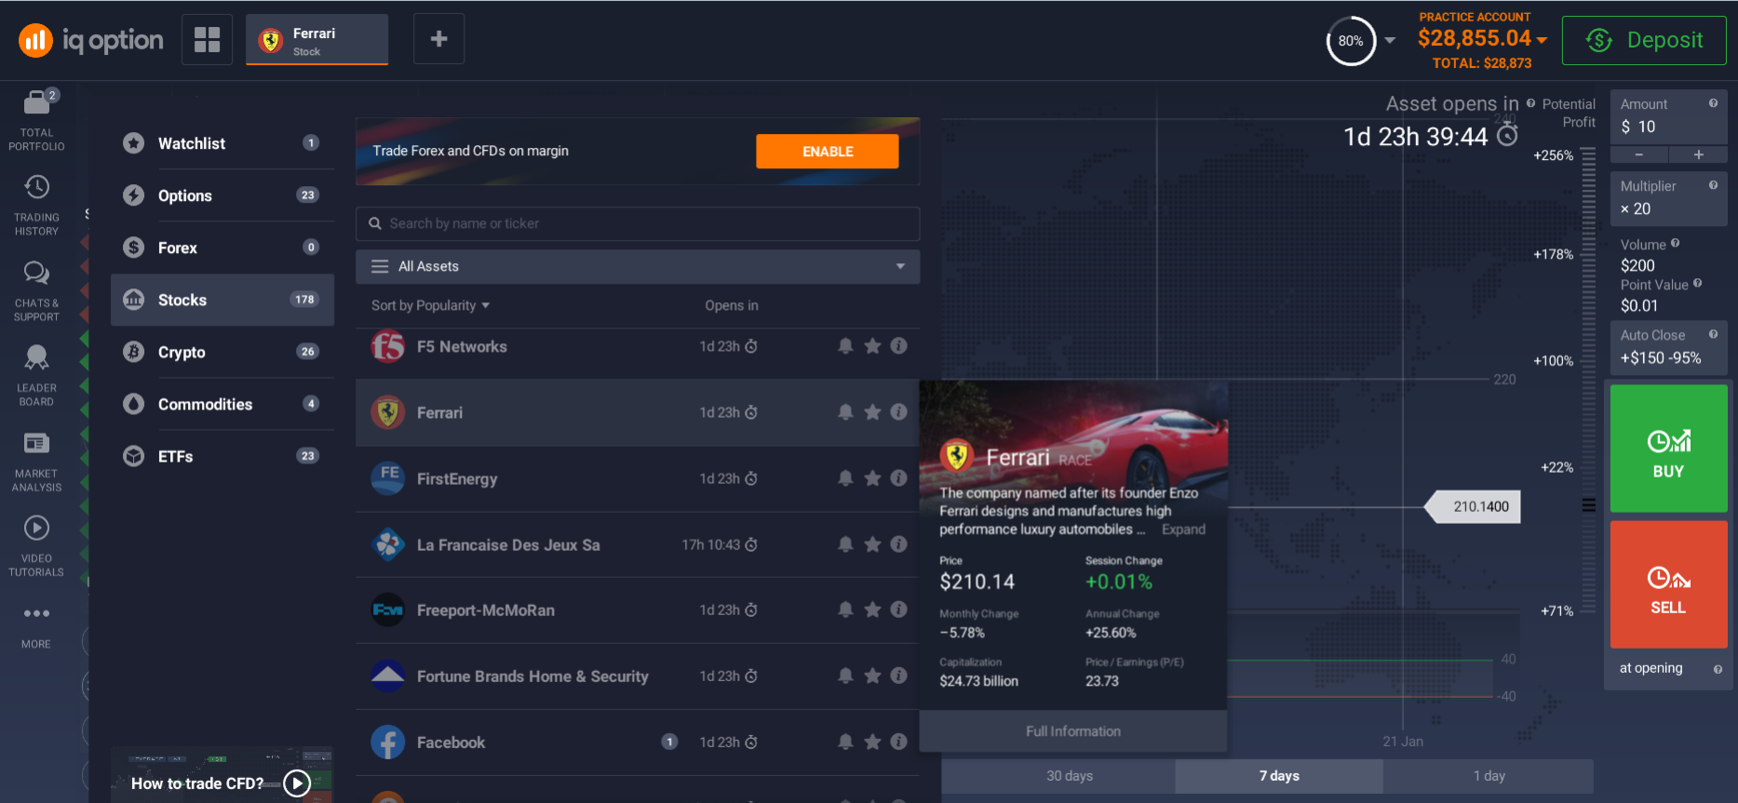The height and width of the screenshot is (803, 1738).
Task: Click the info icon for F5 Networks
Action: click(898, 346)
